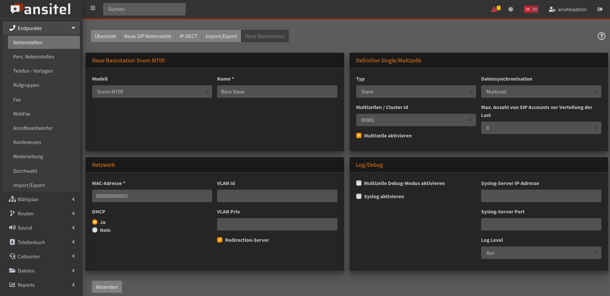610x296 pixels.
Task: Click the logout icon
Action: pyautogui.click(x=600, y=9)
